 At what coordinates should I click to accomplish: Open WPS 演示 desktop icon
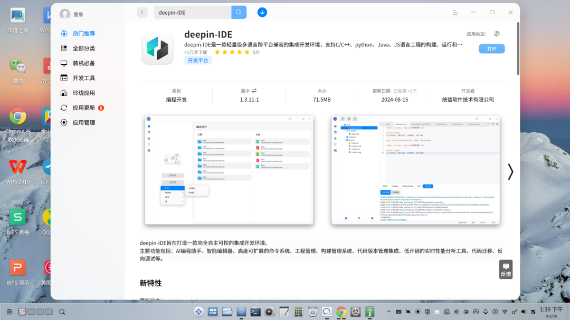pos(17,273)
